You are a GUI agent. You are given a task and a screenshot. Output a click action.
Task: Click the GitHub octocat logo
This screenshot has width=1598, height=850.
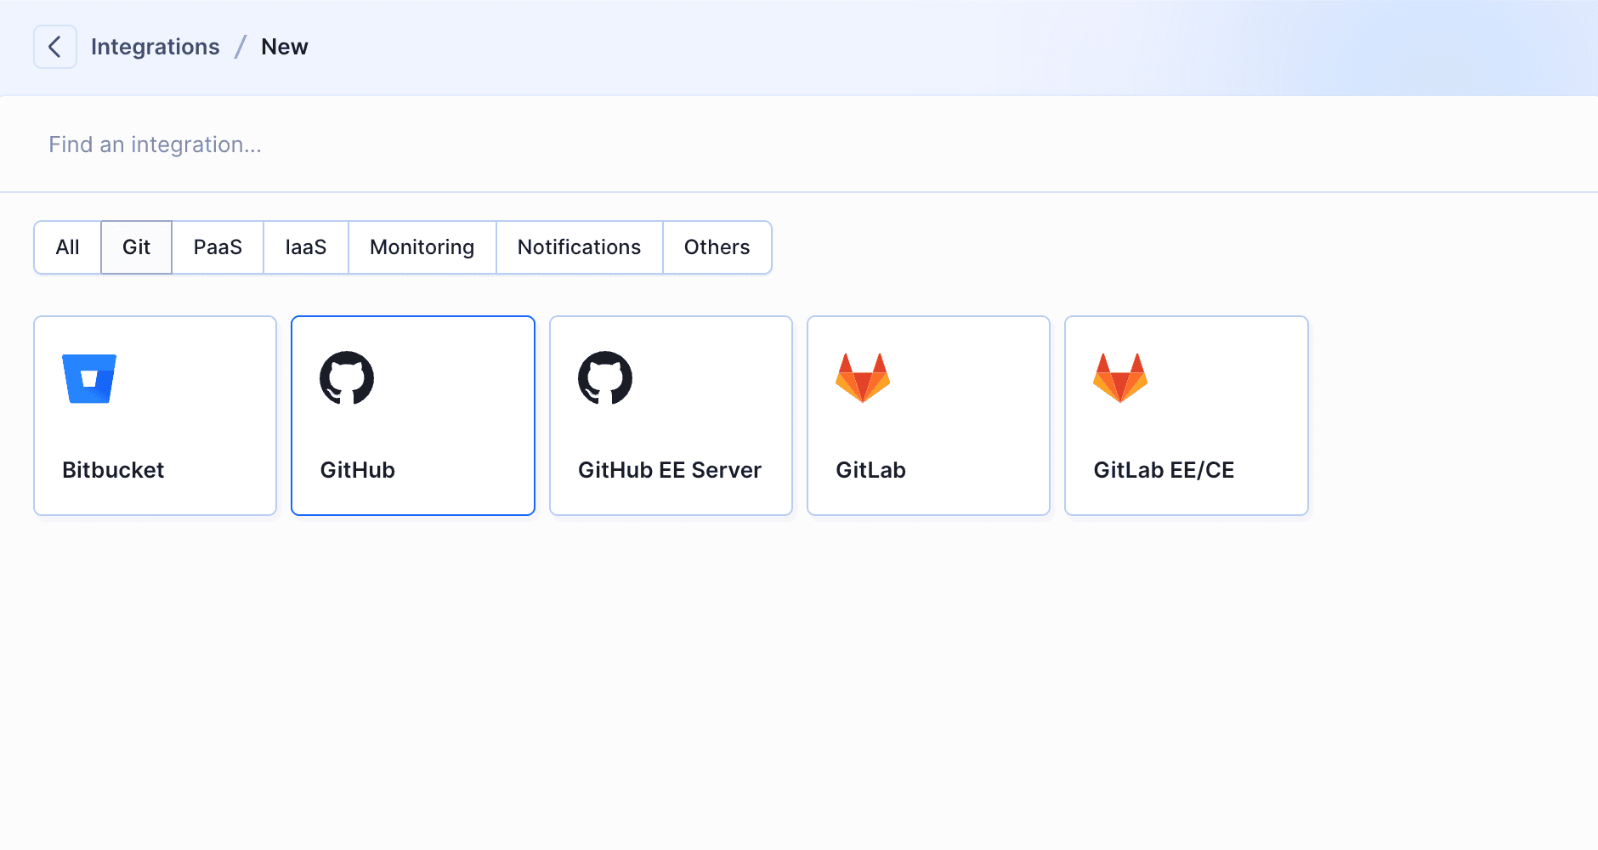pos(347,378)
